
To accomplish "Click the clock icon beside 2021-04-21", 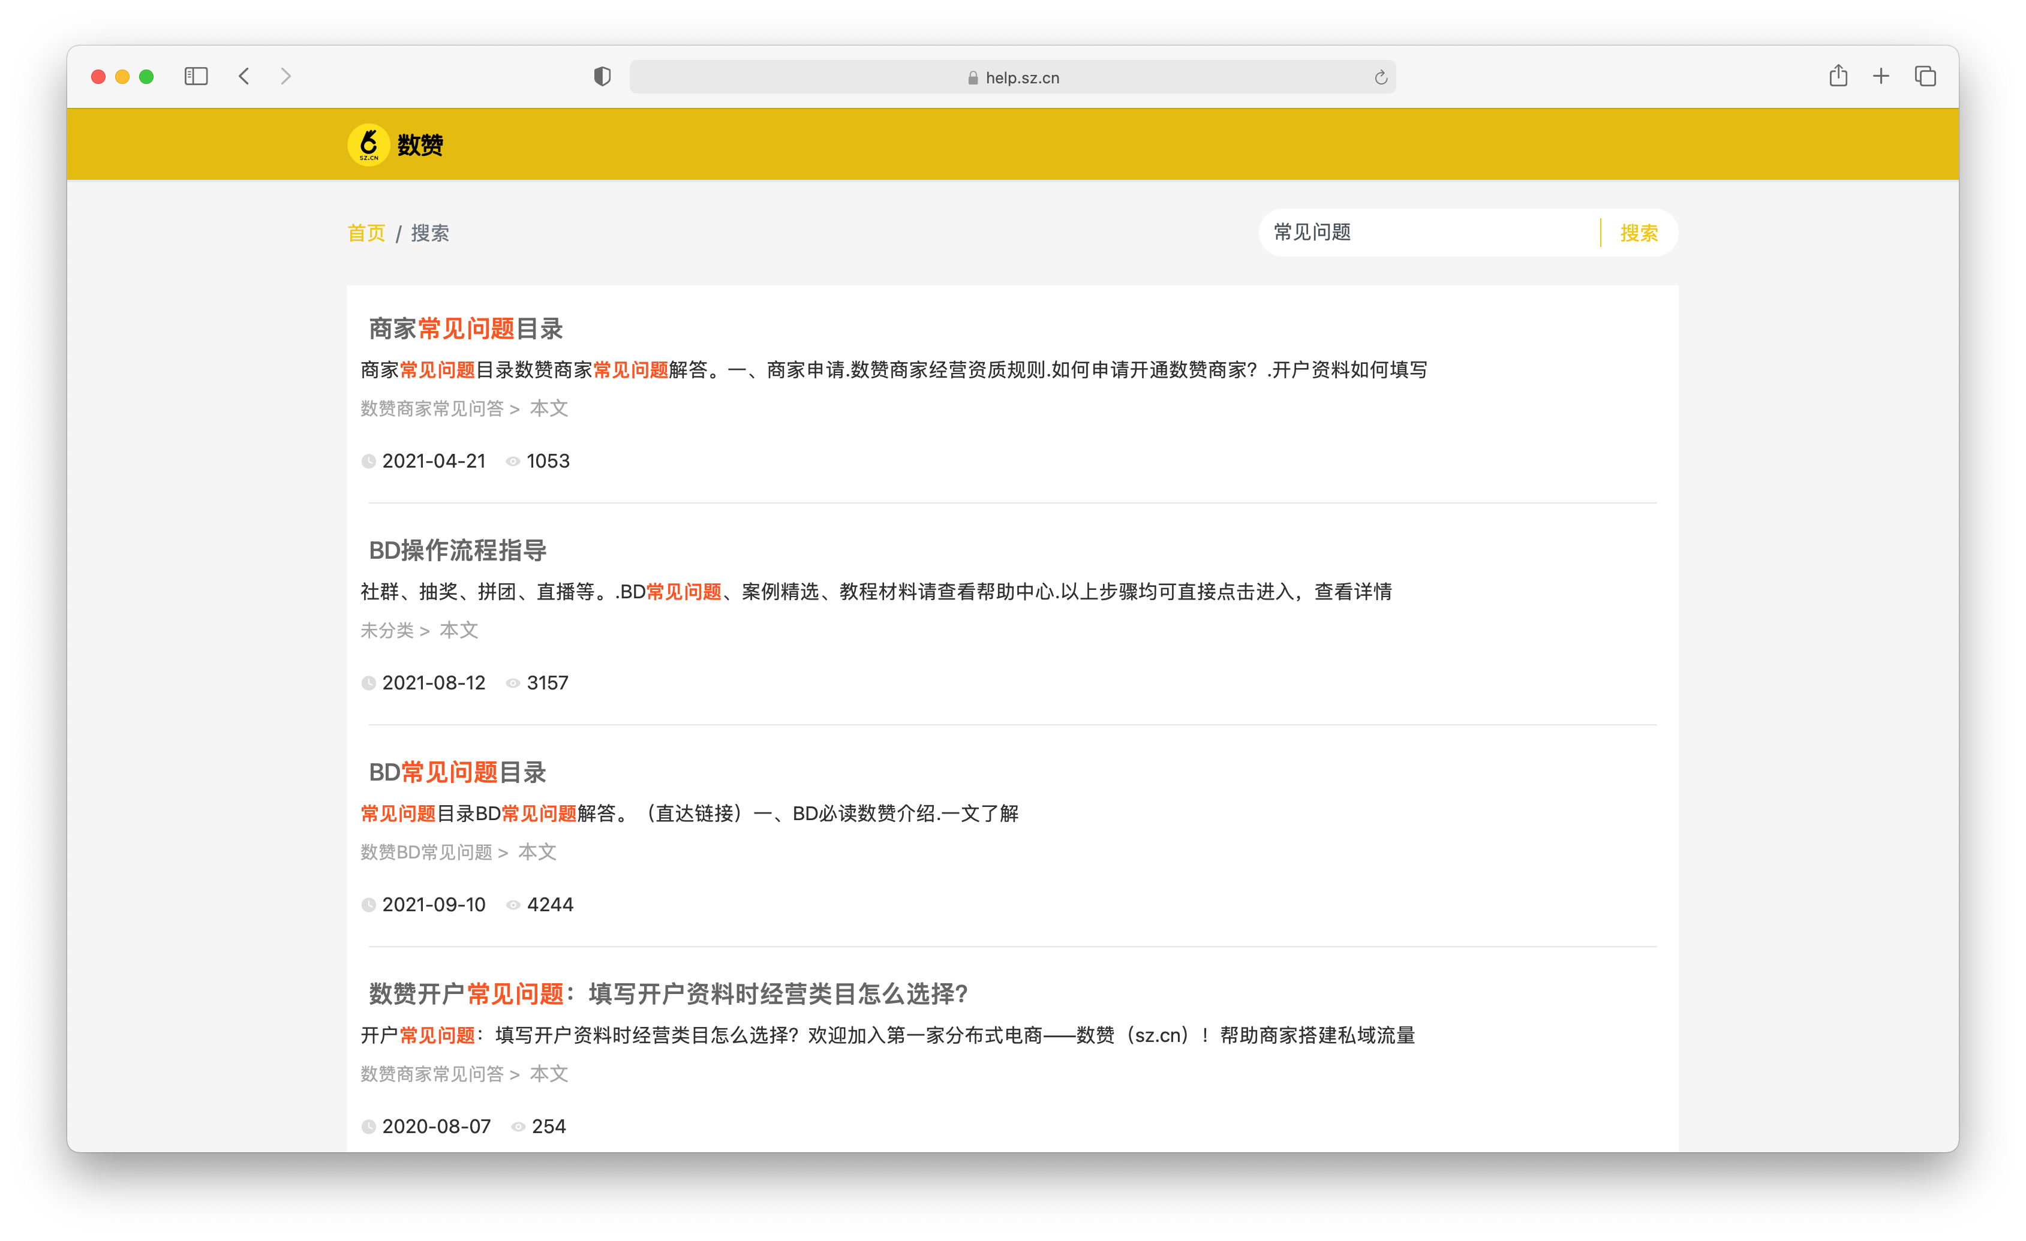I will (x=368, y=462).
